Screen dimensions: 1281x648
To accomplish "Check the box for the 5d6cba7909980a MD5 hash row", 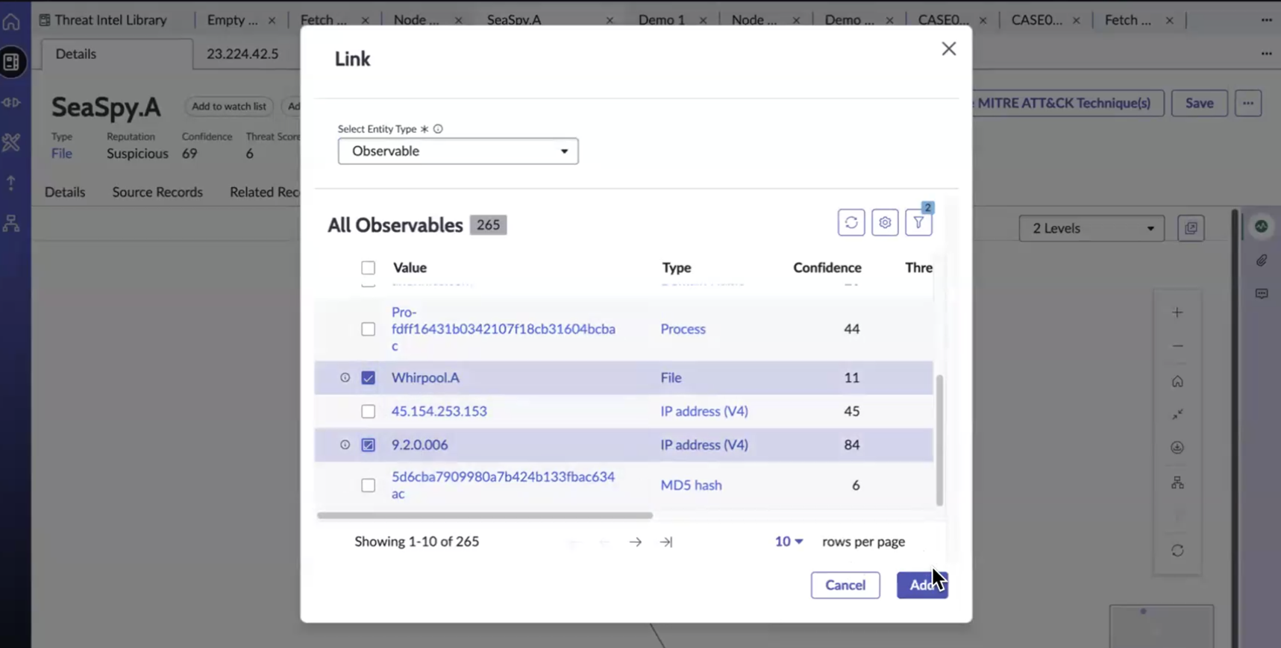I will pyautogui.click(x=369, y=485).
